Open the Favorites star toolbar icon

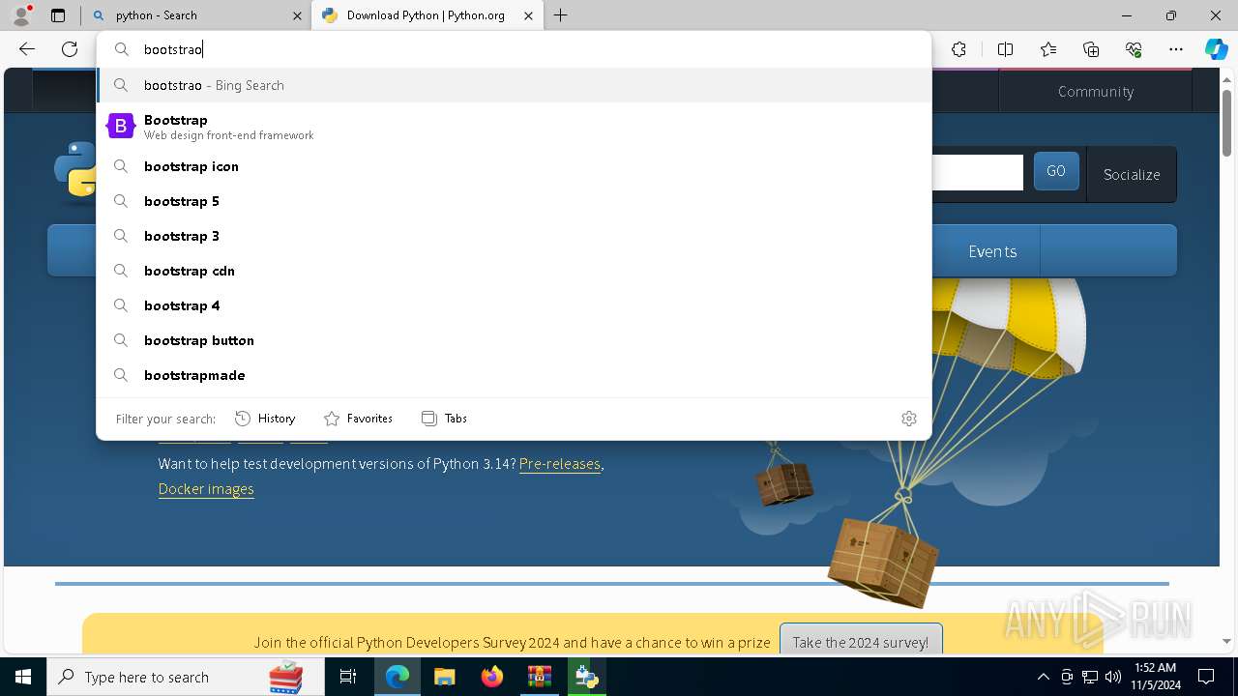click(x=1048, y=49)
